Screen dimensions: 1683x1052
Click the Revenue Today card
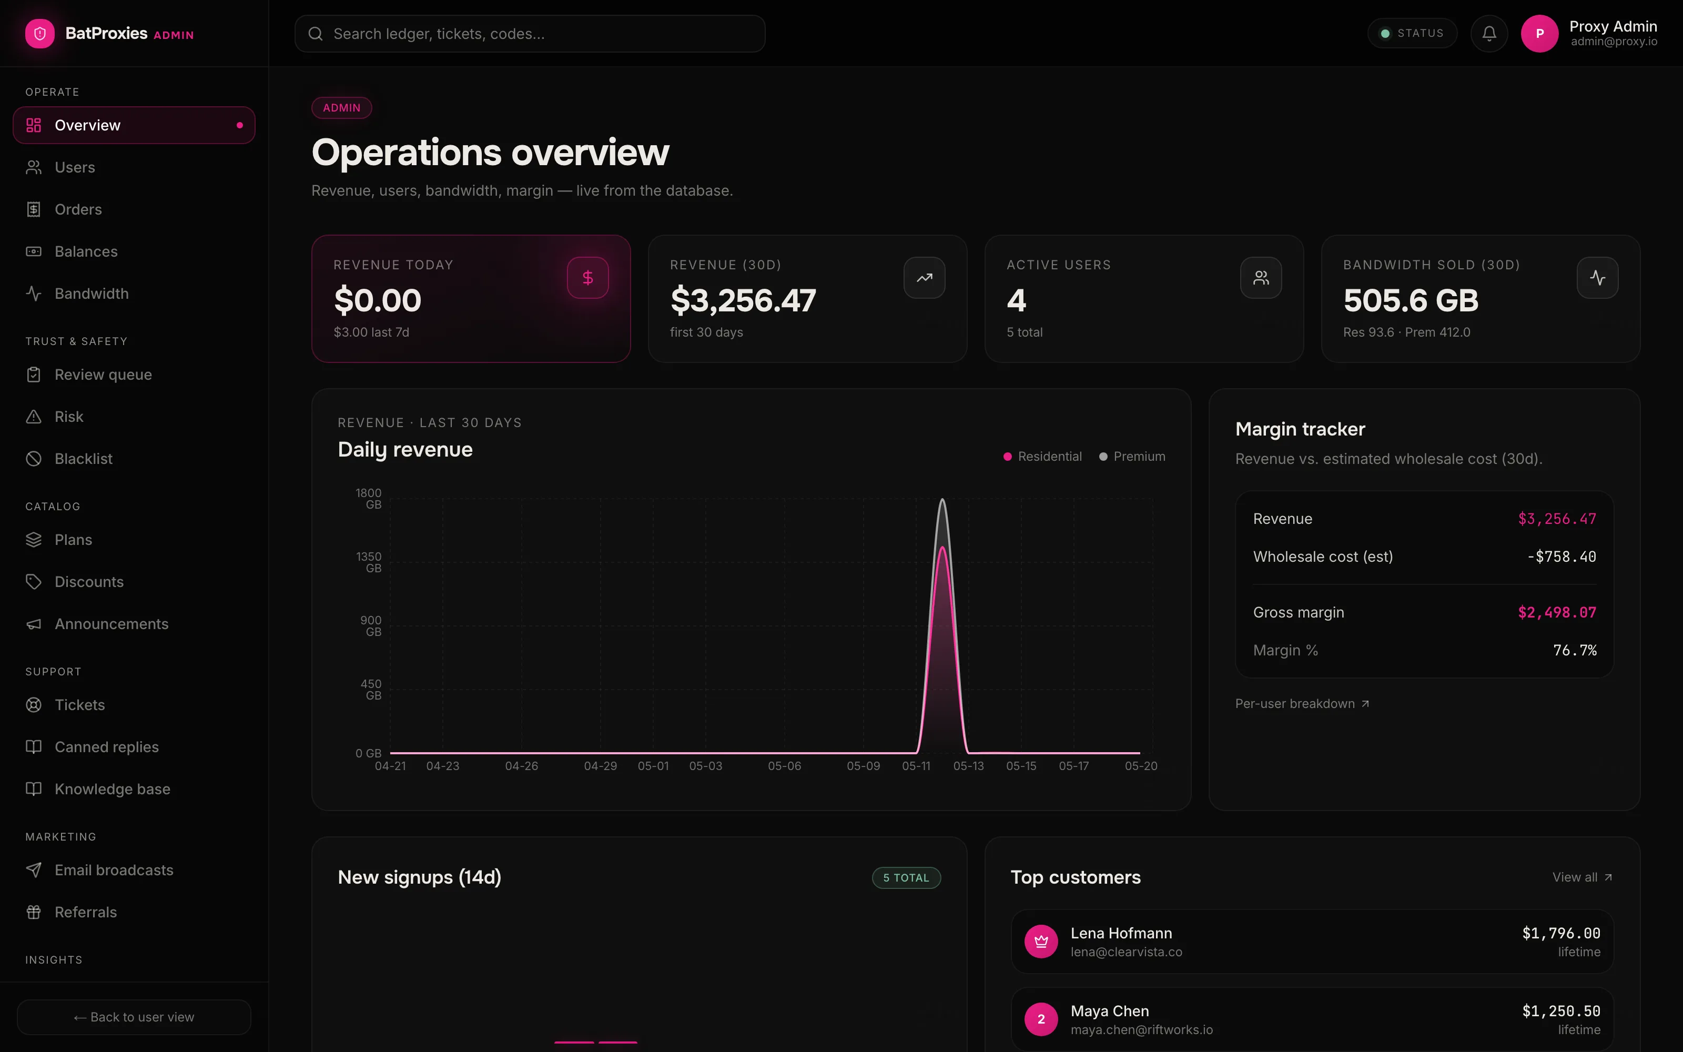[471, 298]
